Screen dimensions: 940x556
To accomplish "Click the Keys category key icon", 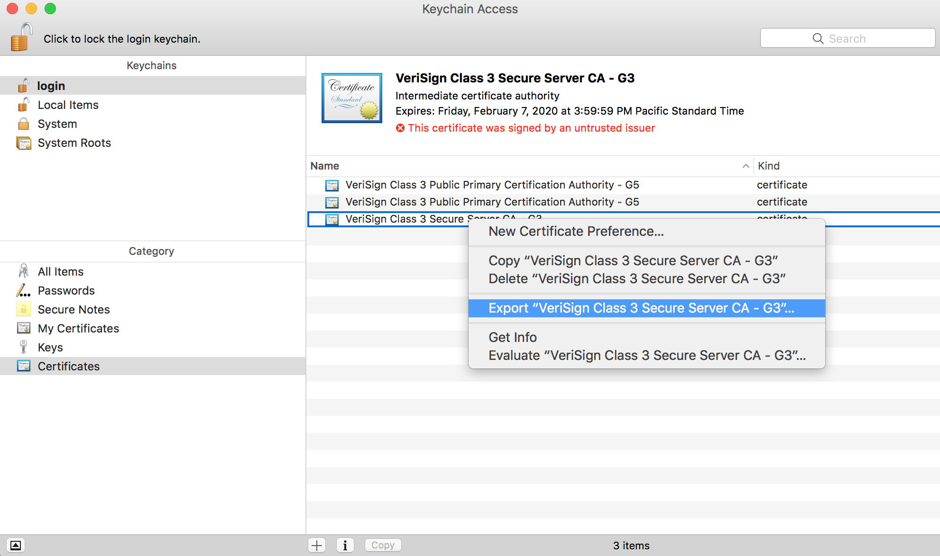I will [x=23, y=347].
